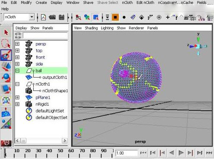Toggle select by hierarchy mode

(x=78, y=17)
